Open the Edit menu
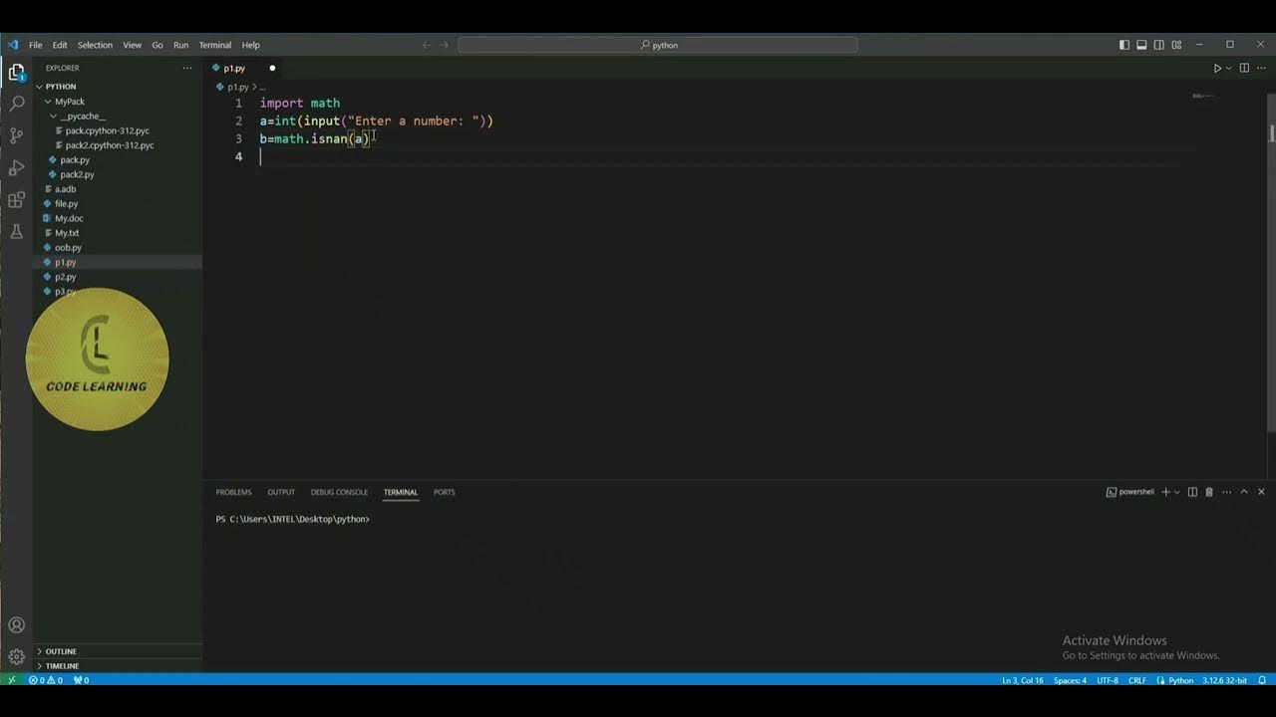Viewport: 1276px width, 717px height. pos(60,45)
